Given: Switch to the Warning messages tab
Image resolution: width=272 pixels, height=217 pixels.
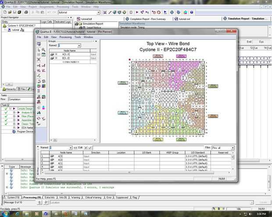Looking at the screenshot, I should tap(75, 197).
